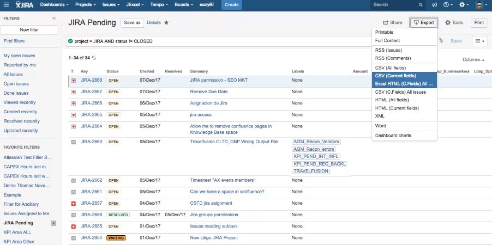Screen dimensions: 492x245
Task: Open the Tempo dropdown menu
Action: pos(159,5)
